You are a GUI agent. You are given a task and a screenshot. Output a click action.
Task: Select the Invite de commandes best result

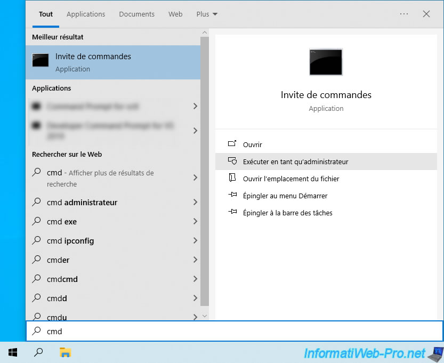(x=113, y=62)
